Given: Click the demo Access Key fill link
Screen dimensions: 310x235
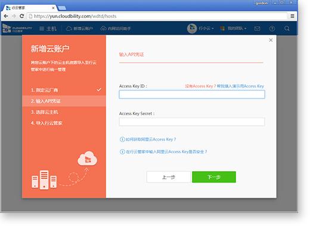Looking at the screenshot, I should pos(240,86).
